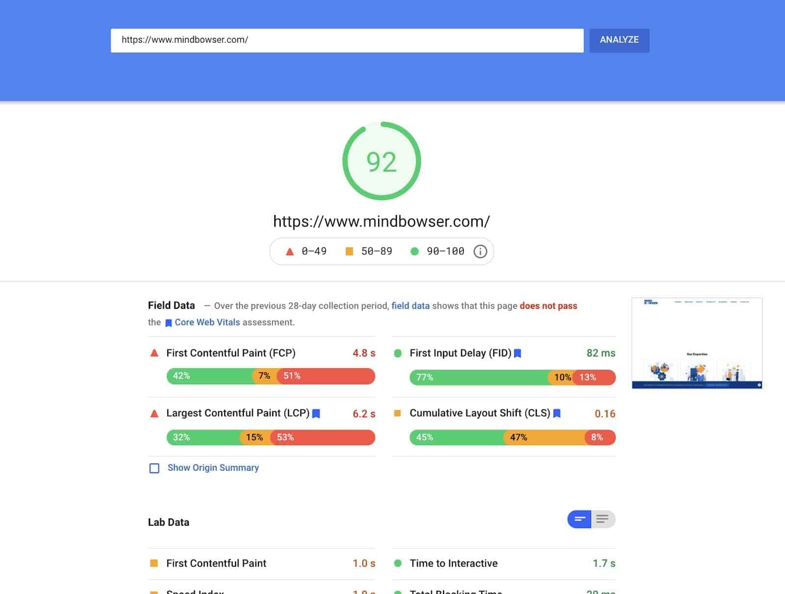Screen dimensions: 785x594
Task: Click the 92 performance score gauge
Action: [382, 161]
